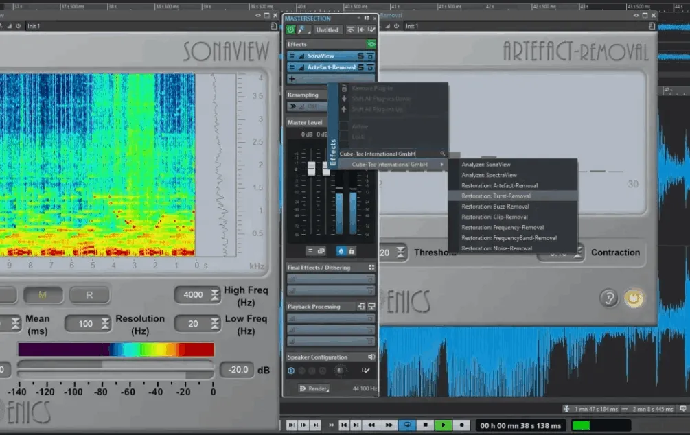The image size is (690, 435).
Task: Add a new effect plug-in slot
Action: click(292, 78)
